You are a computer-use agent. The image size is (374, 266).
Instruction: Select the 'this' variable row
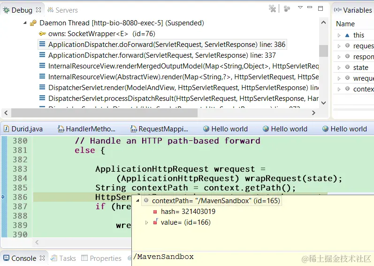[354, 35]
